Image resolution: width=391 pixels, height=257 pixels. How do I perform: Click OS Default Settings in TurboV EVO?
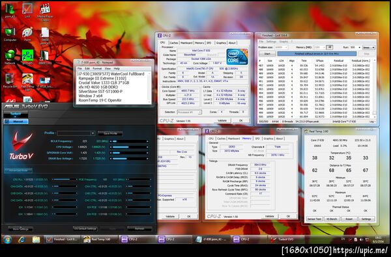tap(85, 228)
